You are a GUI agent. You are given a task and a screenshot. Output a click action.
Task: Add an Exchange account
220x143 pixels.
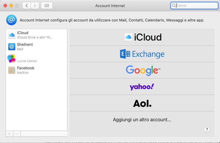click(x=142, y=54)
